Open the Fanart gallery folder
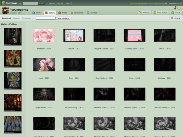 [x=13, y=59]
